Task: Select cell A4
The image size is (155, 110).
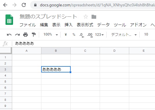Action: 27,75
